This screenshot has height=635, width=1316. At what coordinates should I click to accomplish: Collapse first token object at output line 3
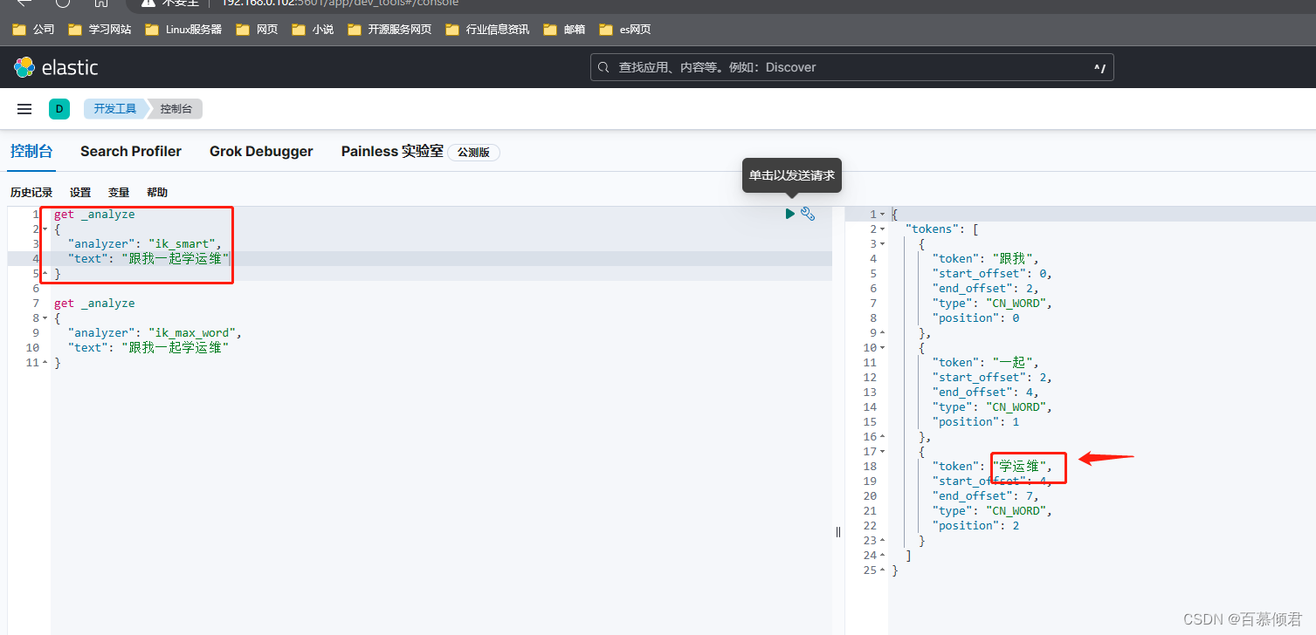pyautogui.click(x=882, y=244)
